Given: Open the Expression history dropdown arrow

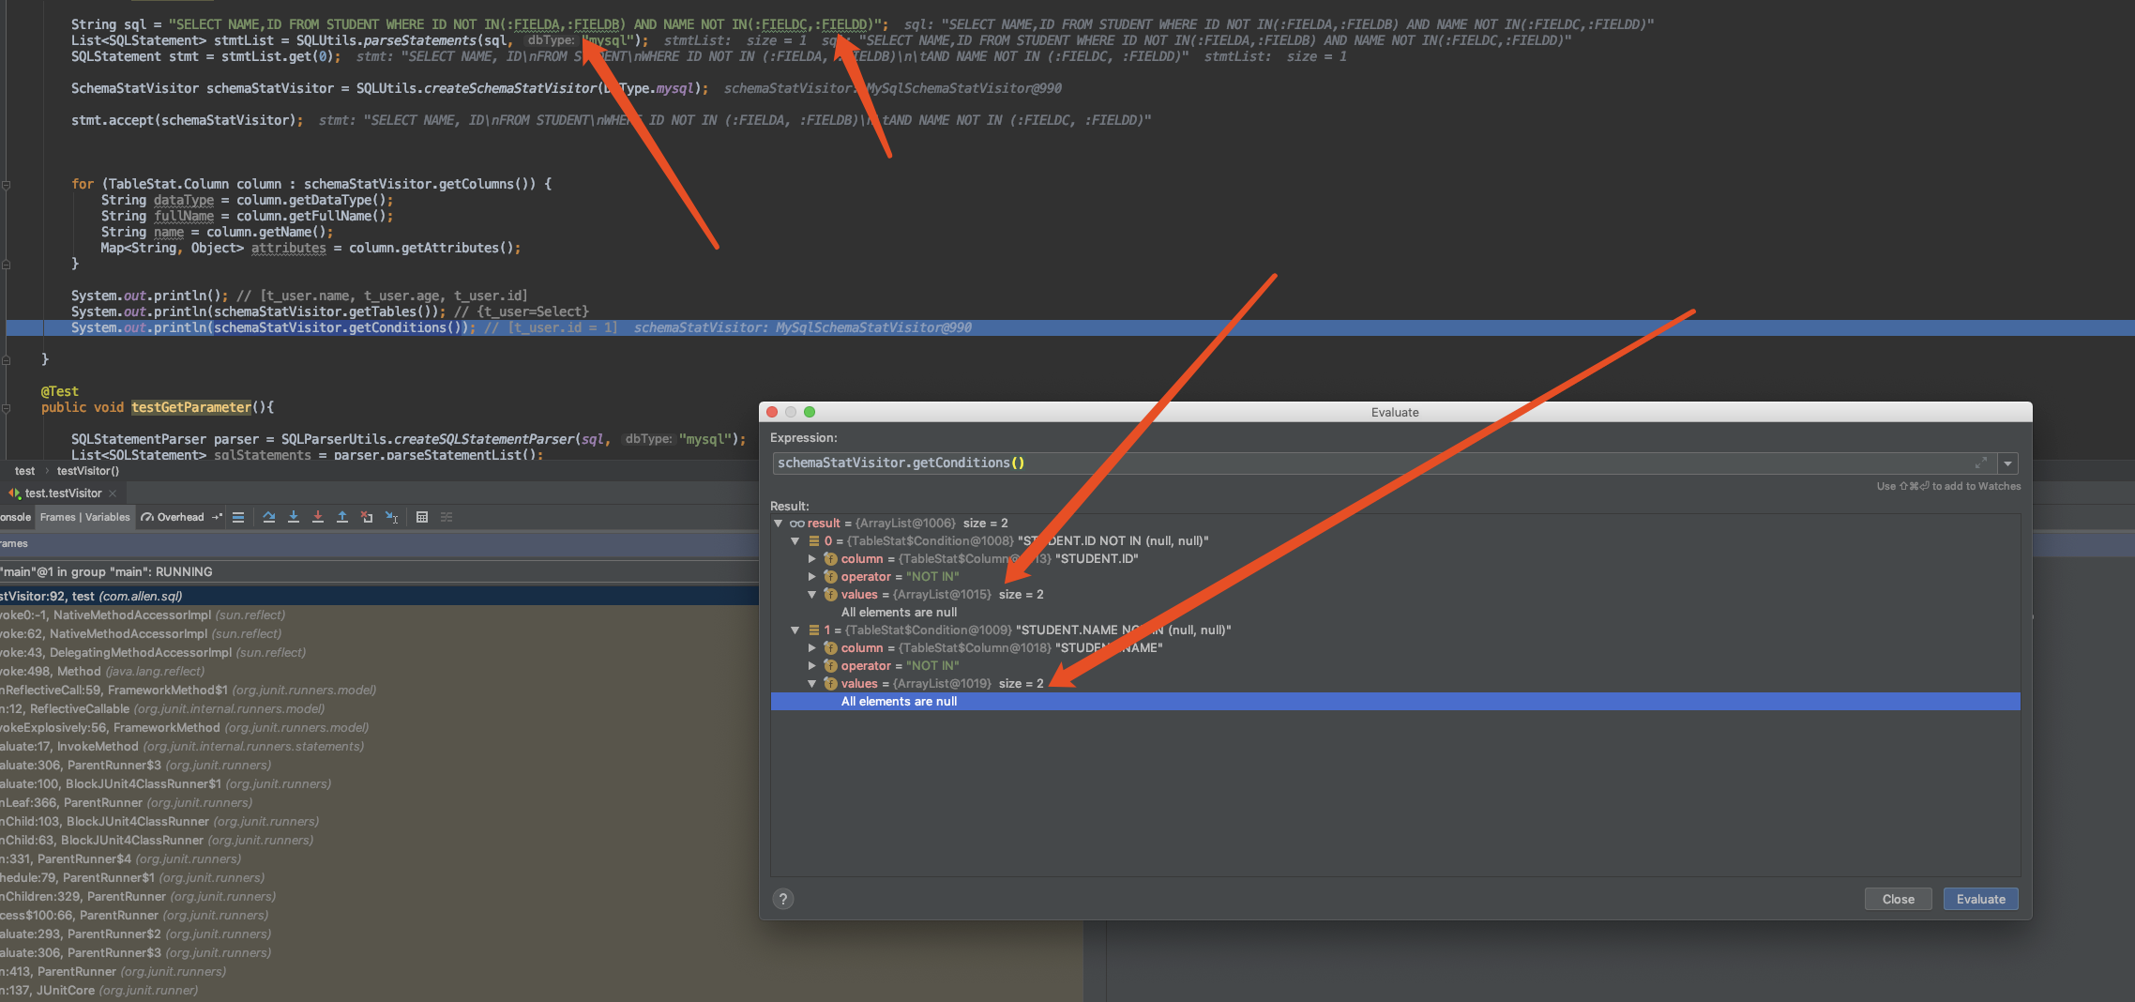Looking at the screenshot, I should (x=2008, y=463).
